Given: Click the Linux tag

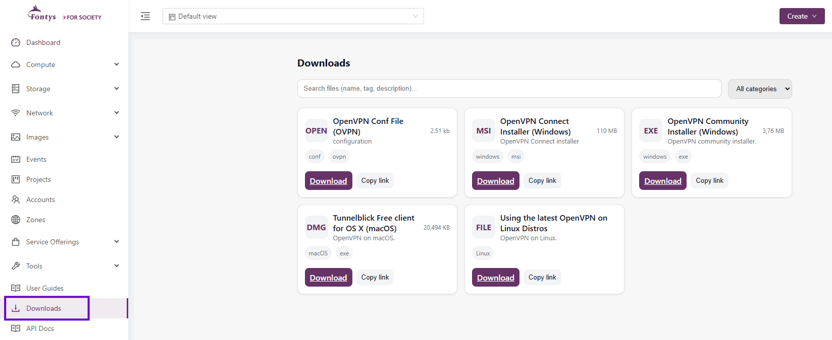Looking at the screenshot, I should tap(483, 253).
